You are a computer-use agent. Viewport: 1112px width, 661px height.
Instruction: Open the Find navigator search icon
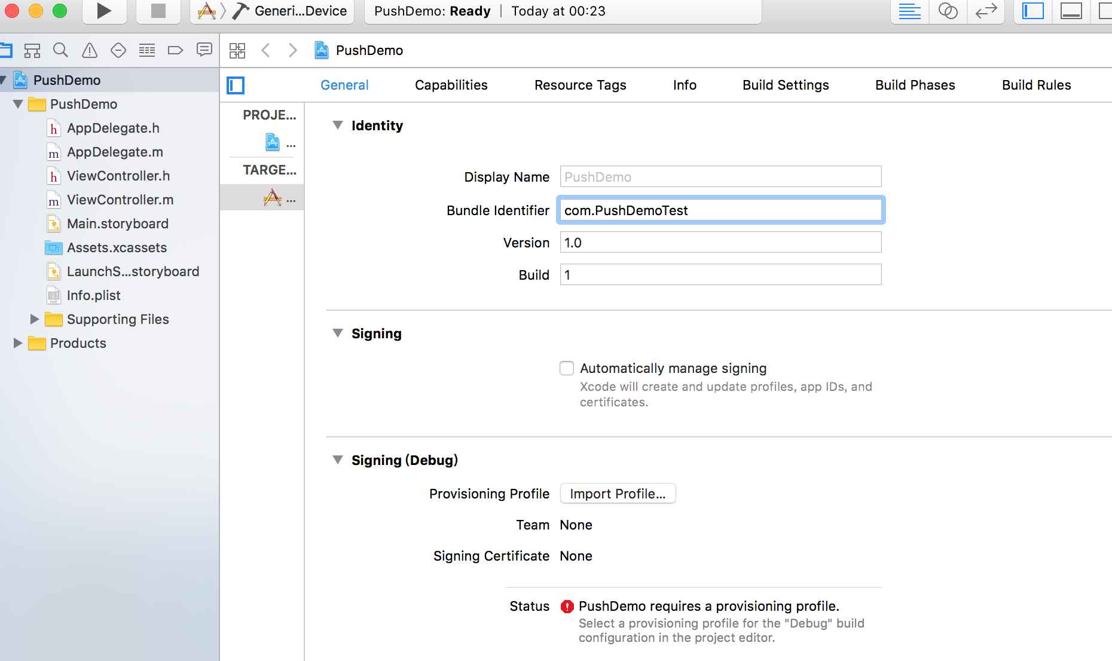click(60, 50)
